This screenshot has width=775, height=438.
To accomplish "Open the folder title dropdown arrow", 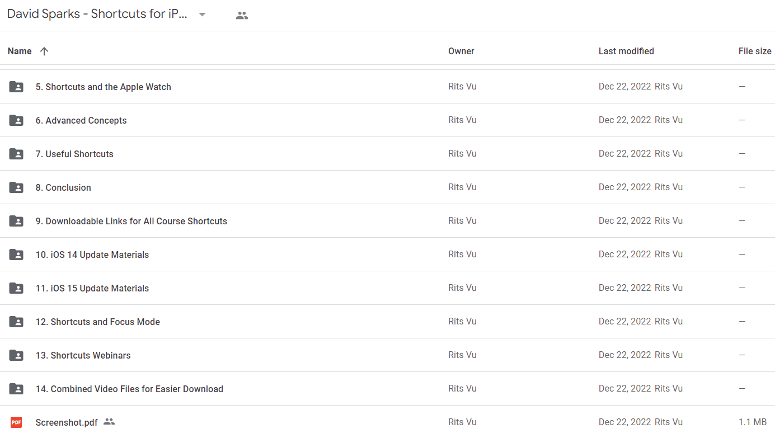I will (x=203, y=15).
